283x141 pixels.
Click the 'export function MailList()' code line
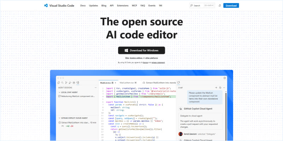click(x=122, y=102)
